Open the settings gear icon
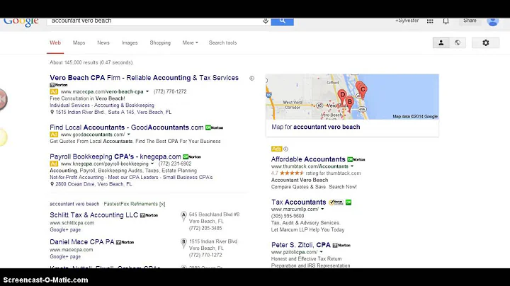Image resolution: width=510 pixels, height=286 pixels. (486, 42)
